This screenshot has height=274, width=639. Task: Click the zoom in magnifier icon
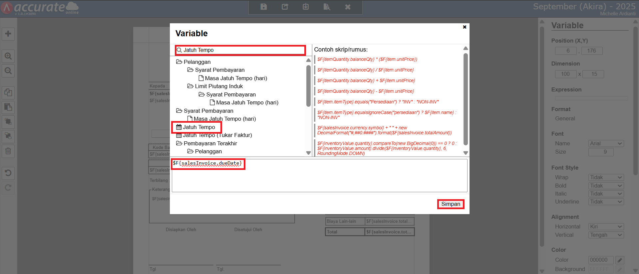click(x=8, y=56)
